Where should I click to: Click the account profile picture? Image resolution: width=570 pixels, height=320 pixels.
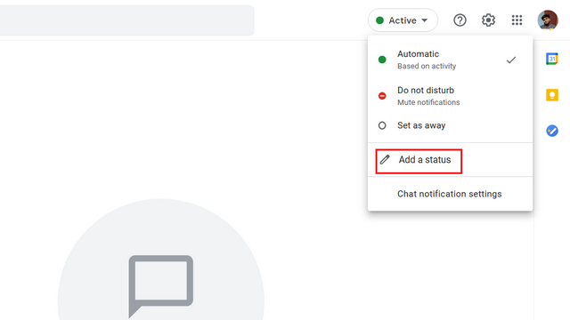point(548,20)
